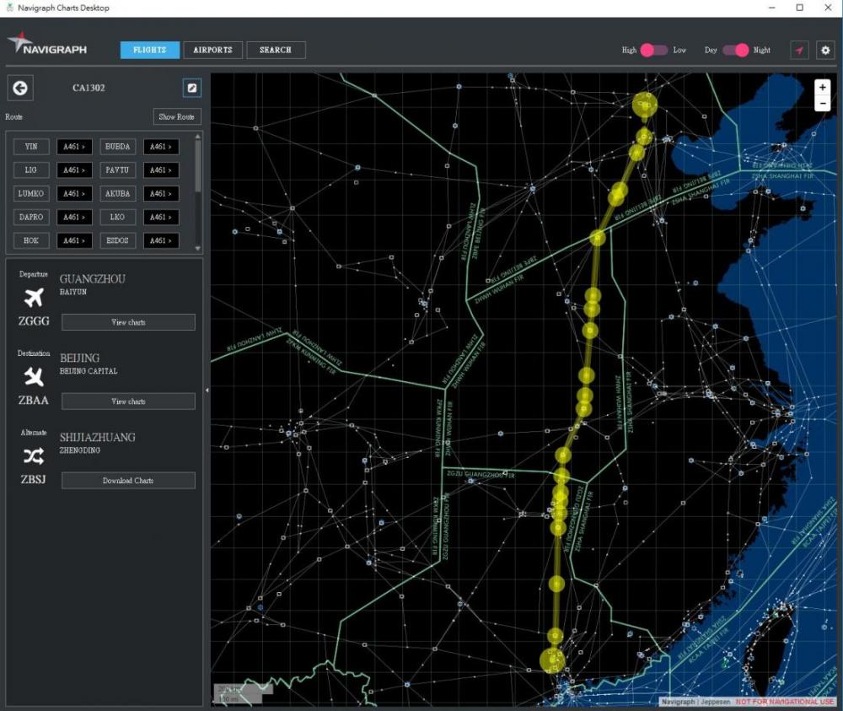Zoom in the map with plus
The height and width of the screenshot is (711, 843).
point(822,87)
